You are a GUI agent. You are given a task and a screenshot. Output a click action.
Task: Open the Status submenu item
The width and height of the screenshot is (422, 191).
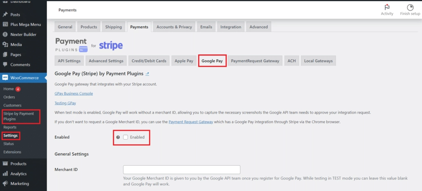[9, 144]
